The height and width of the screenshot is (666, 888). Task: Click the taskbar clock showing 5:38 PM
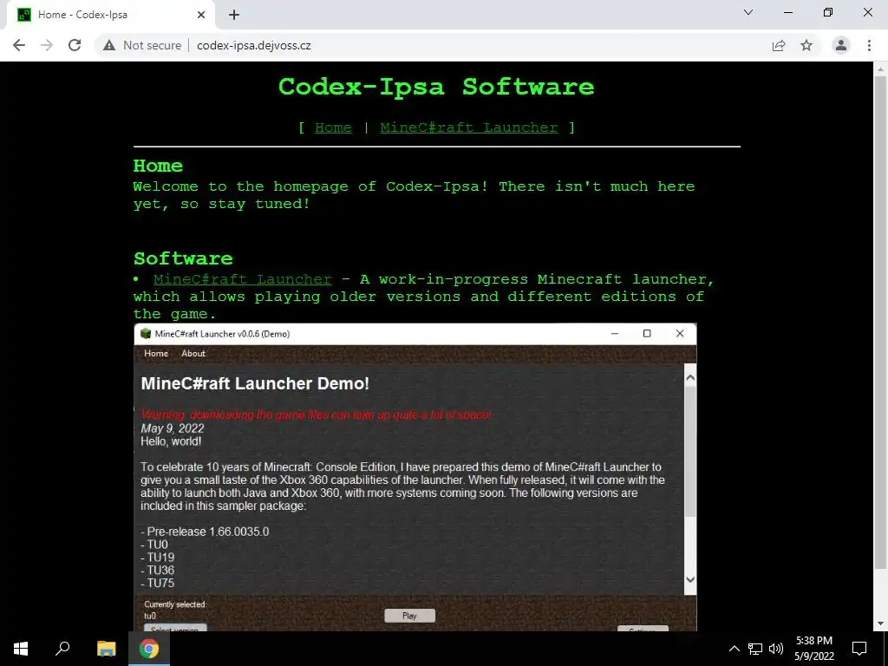point(813,649)
